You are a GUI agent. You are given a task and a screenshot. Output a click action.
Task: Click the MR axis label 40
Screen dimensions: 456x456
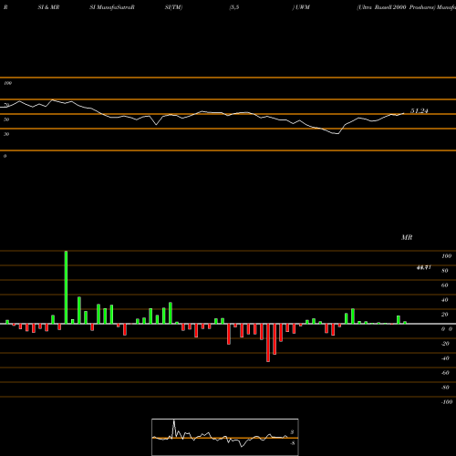click(x=445, y=300)
